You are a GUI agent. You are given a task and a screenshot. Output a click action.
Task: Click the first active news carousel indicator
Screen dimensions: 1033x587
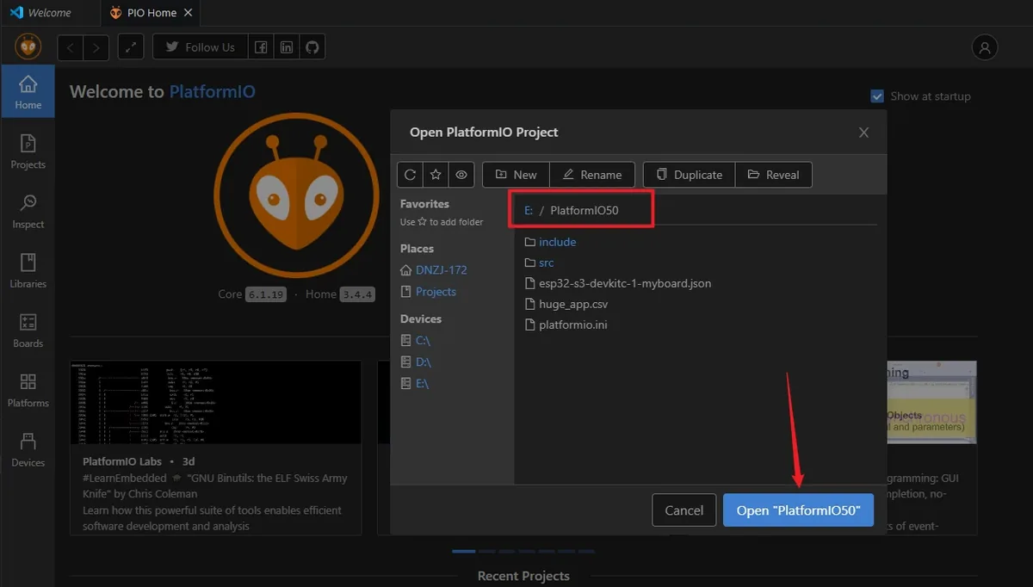coord(463,551)
